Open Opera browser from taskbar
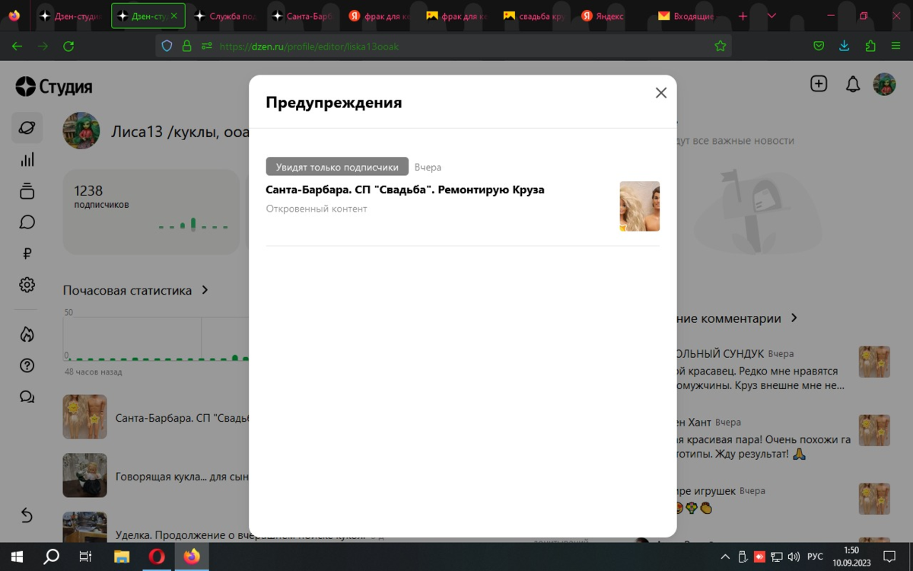The width and height of the screenshot is (913, 571). click(x=157, y=557)
